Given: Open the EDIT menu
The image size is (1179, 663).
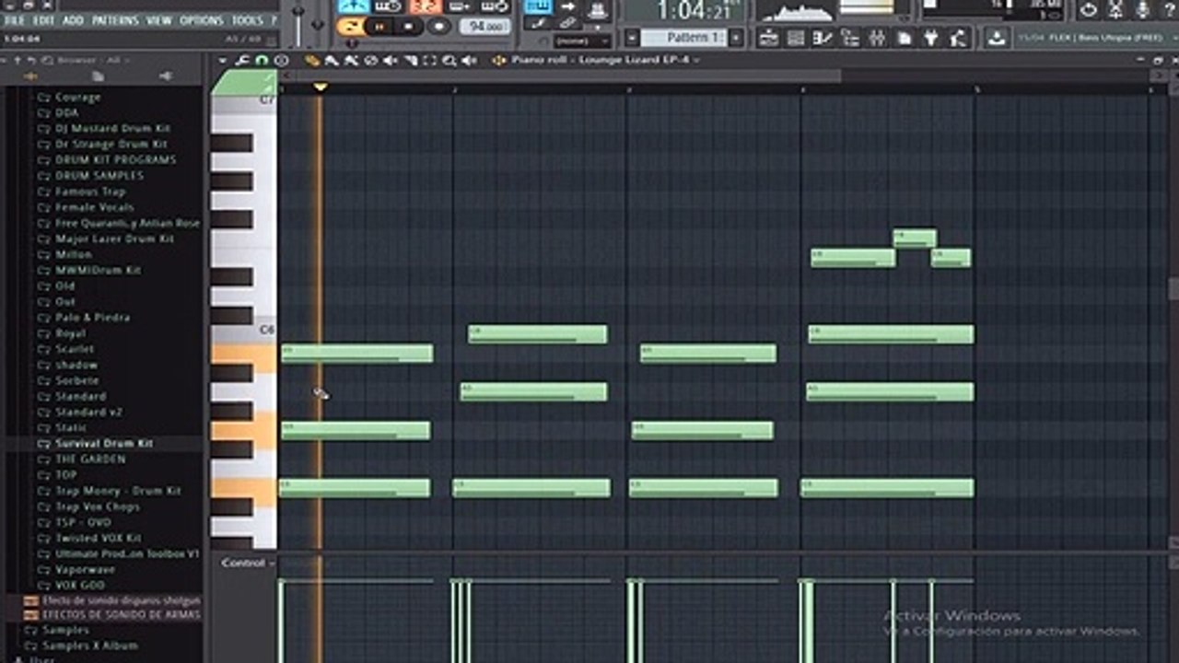Looking at the screenshot, I should click(x=43, y=20).
